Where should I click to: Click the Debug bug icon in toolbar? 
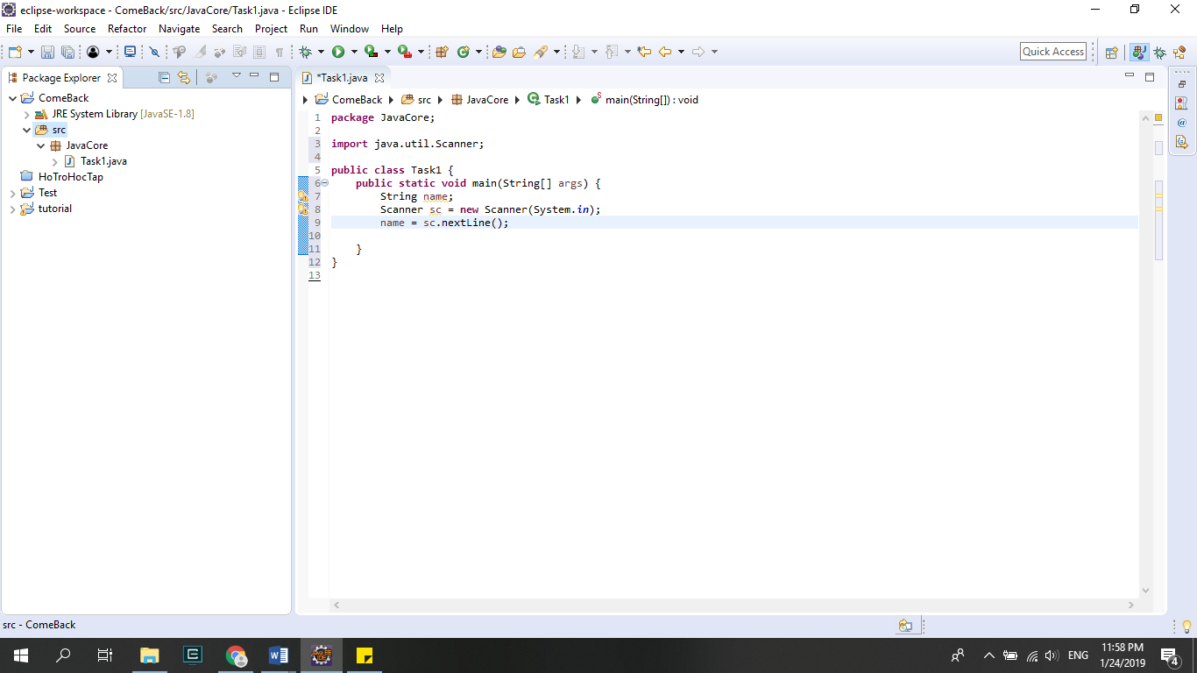click(306, 52)
